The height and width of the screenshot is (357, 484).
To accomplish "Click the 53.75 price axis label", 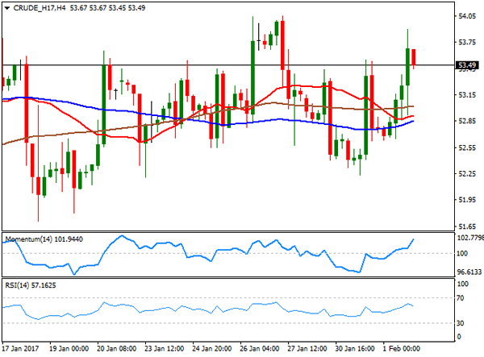I will [467, 43].
